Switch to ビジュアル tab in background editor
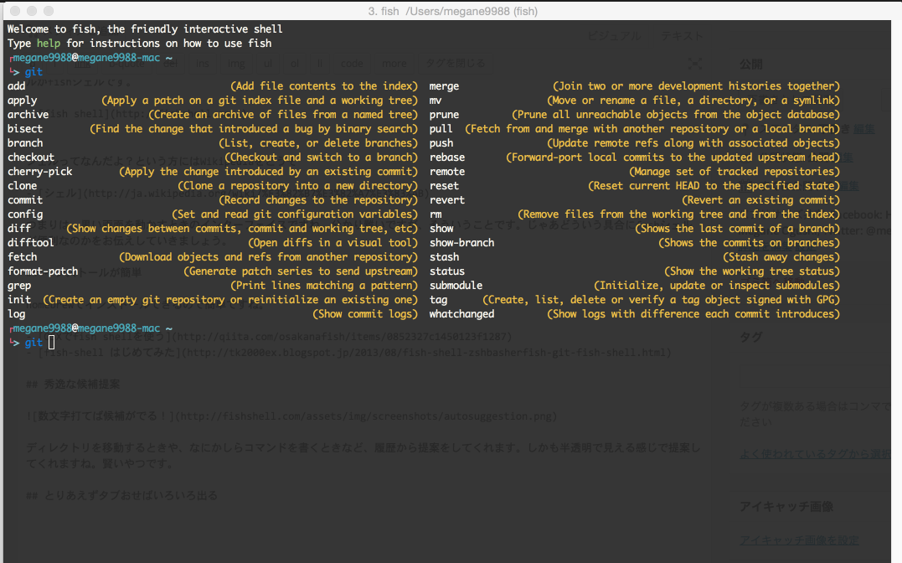The height and width of the screenshot is (563, 902). (615, 36)
